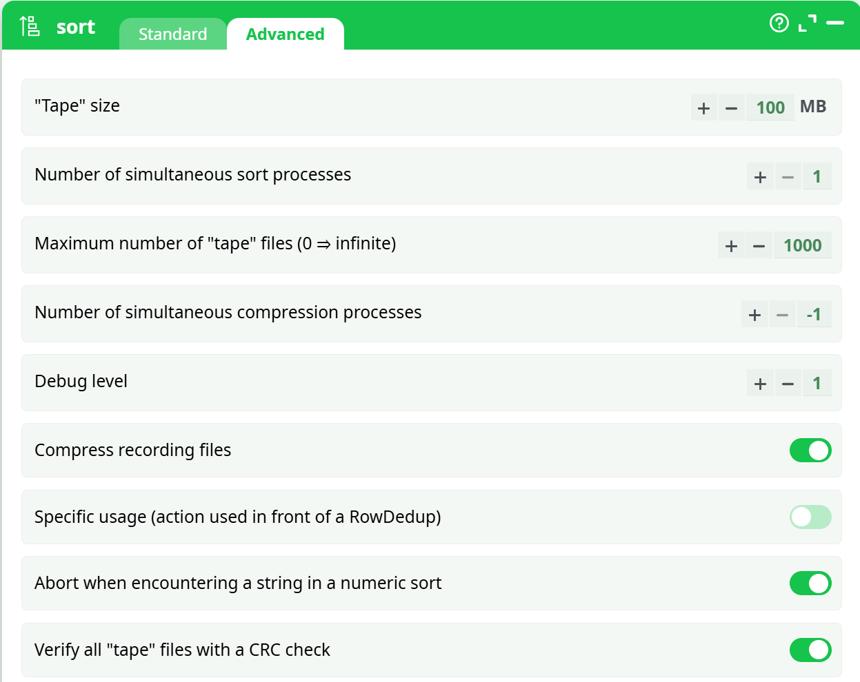Image resolution: width=860 pixels, height=682 pixels.
Task: Increase maximum number of "tape" files
Action: click(731, 246)
